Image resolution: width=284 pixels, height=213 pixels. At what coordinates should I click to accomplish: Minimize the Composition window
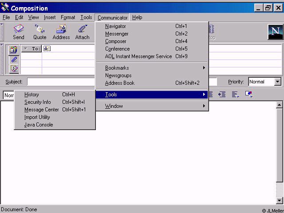(258, 8)
